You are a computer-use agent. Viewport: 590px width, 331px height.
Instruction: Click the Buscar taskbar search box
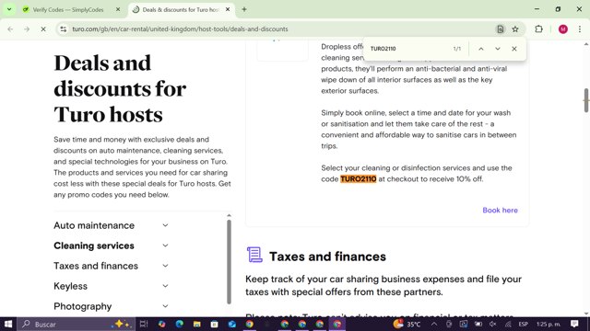point(77,324)
